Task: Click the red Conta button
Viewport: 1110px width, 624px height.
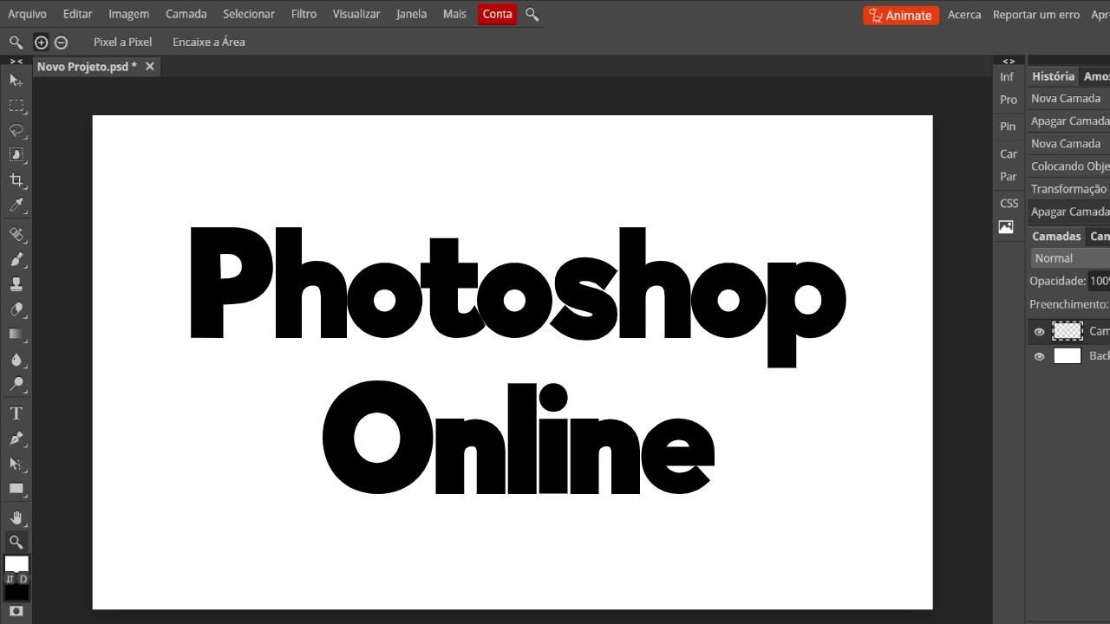Action: [497, 14]
